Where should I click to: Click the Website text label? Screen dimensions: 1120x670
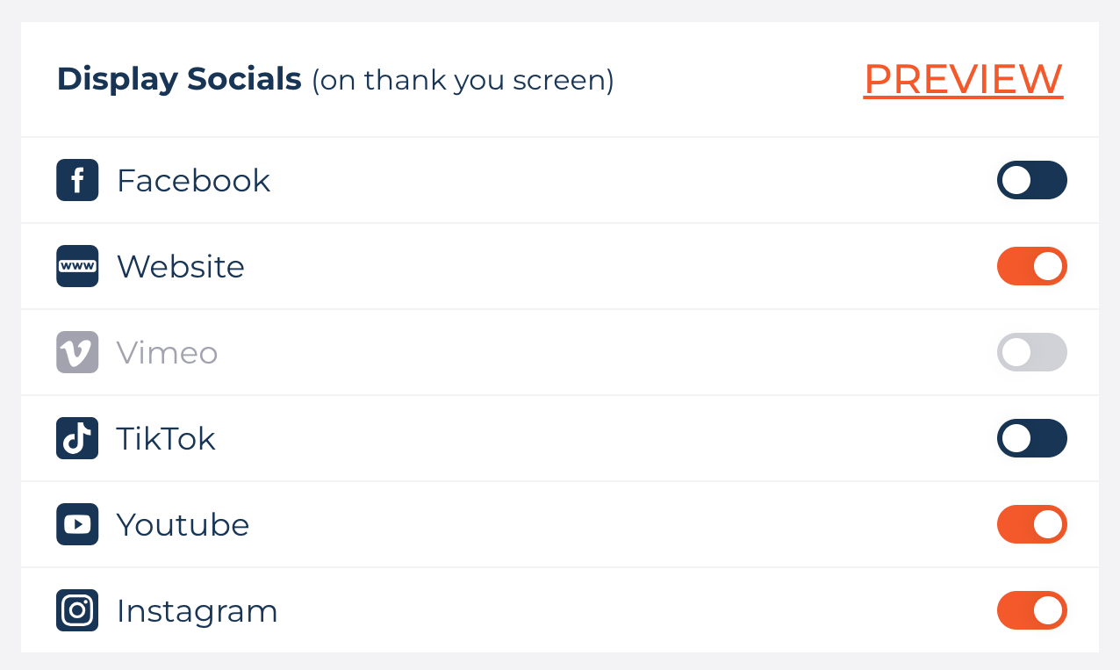tap(181, 266)
